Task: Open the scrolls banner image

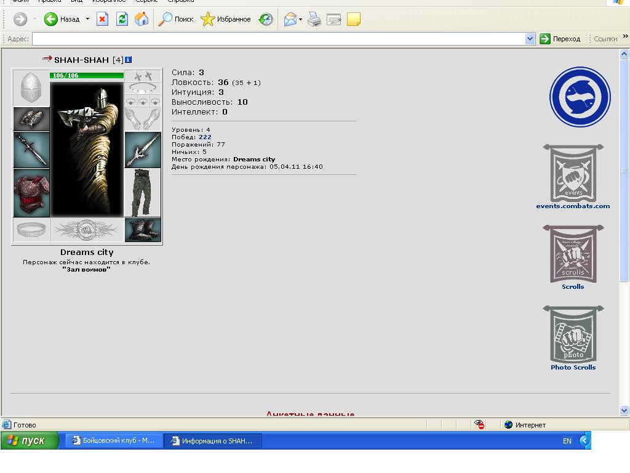Action: click(573, 254)
